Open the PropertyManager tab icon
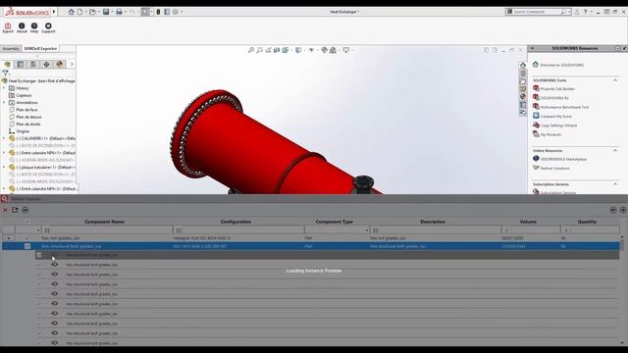 (x=21, y=64)
